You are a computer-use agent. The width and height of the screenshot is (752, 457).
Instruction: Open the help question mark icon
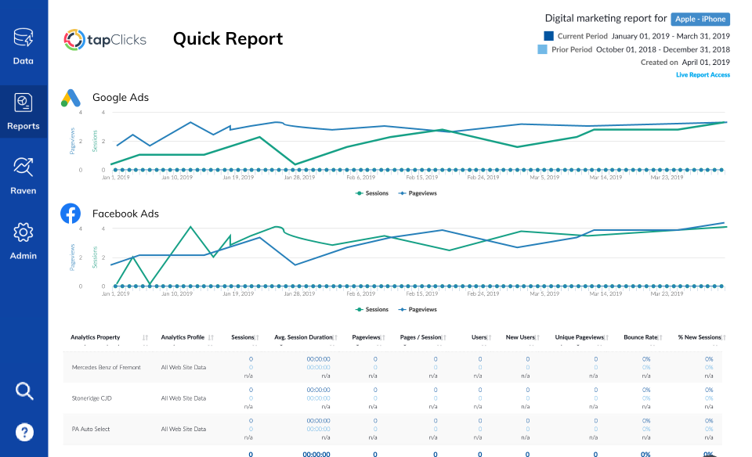click(23, 431)
